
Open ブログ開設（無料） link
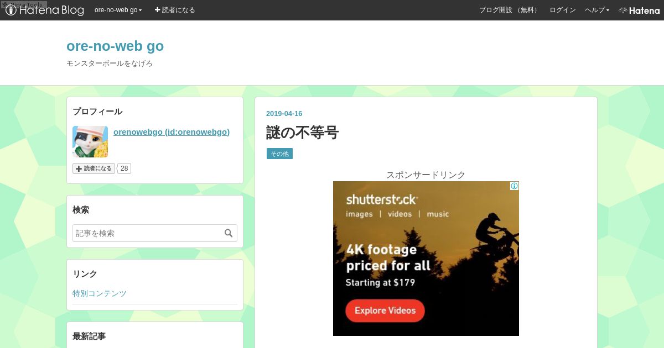509,10
